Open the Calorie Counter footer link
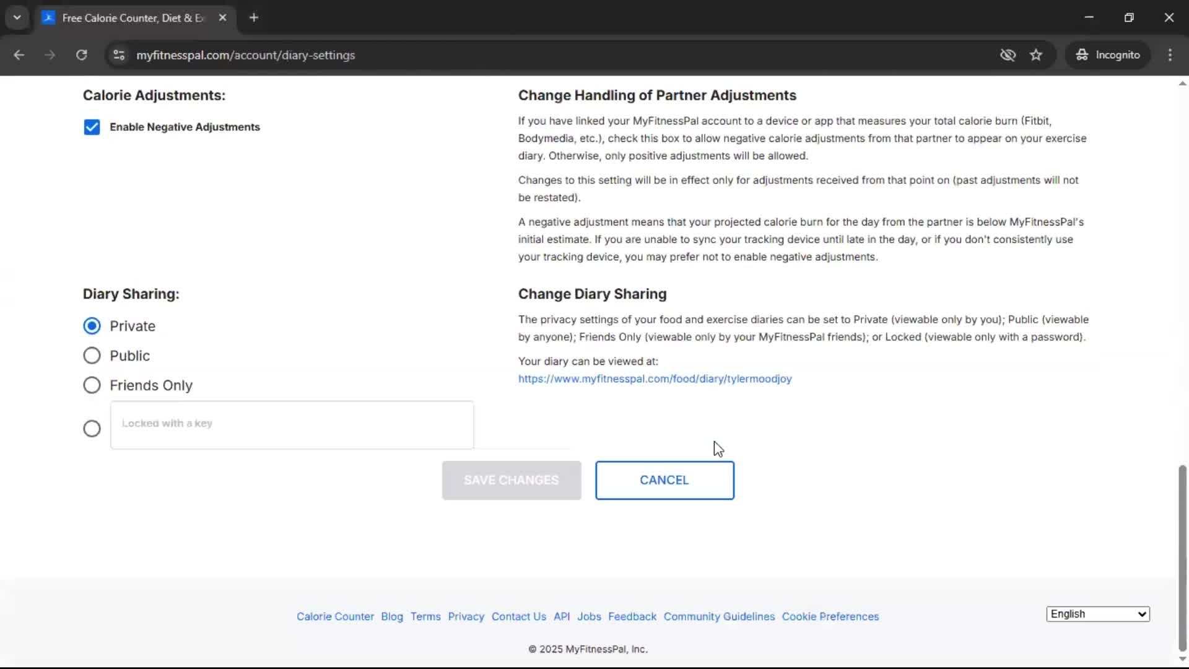The image size is (1189, 669). (335, 616)
